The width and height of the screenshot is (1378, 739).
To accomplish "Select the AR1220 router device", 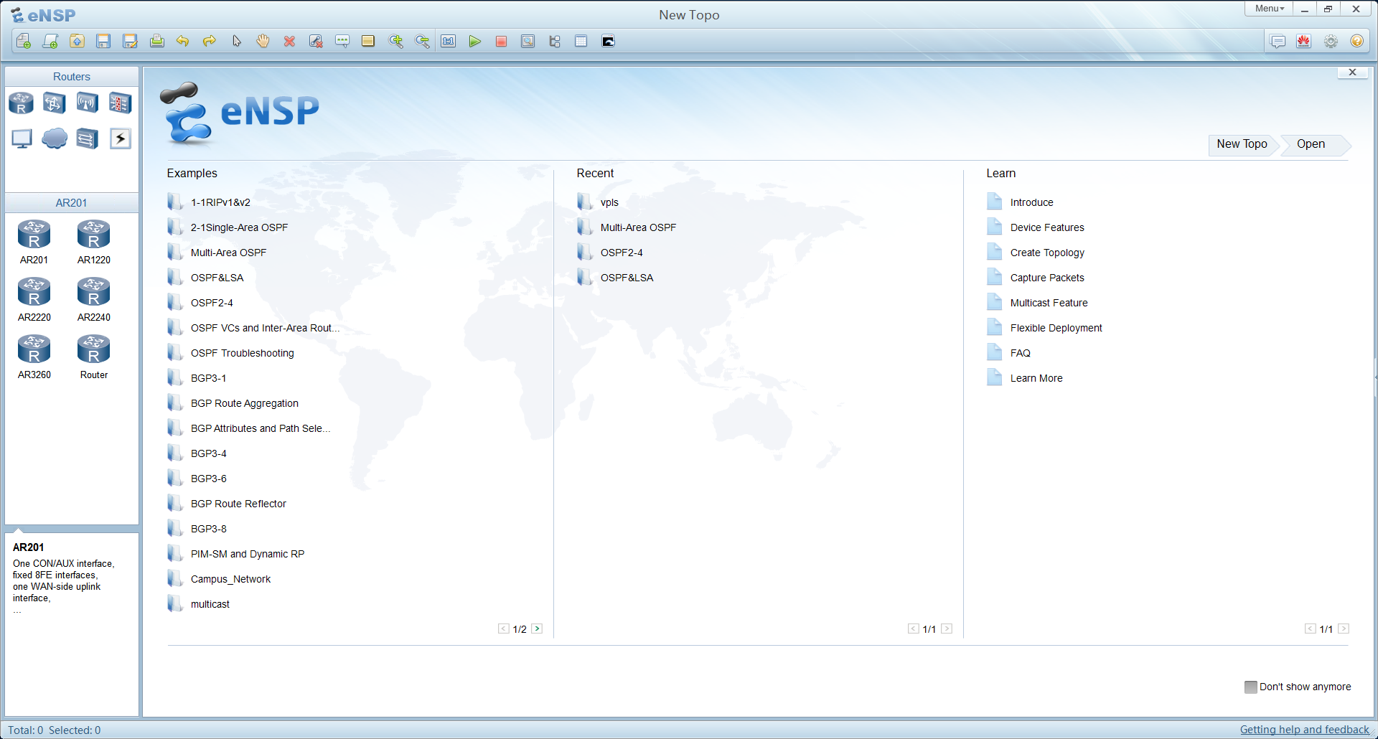I will click(93, 242).
